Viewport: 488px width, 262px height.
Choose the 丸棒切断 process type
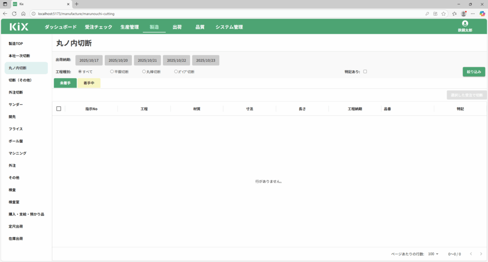point(144,71)
